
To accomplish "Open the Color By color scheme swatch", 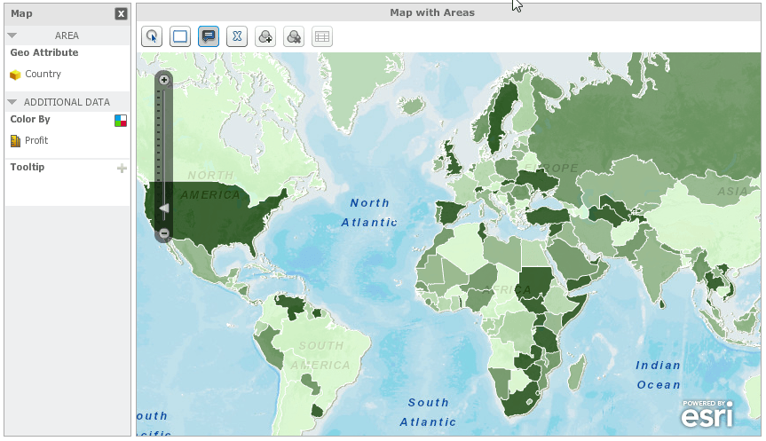I will 121,121.
